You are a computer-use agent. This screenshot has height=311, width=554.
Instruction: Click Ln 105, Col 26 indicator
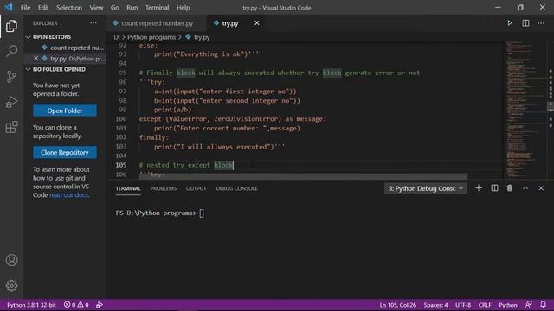pyautogui.click(x=398, y=305)
